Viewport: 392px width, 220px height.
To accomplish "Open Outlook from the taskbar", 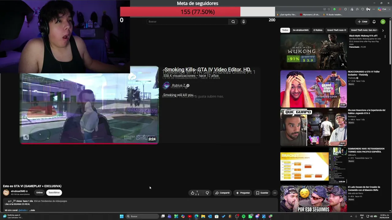I will (x=210, y=216).
